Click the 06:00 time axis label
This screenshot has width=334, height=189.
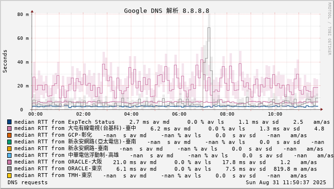click(x=179, y=114)
